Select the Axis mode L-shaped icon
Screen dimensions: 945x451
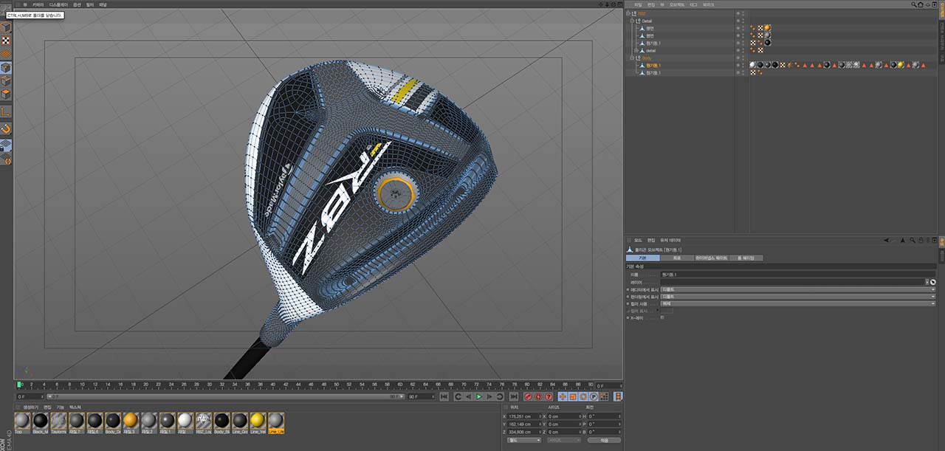5,111
